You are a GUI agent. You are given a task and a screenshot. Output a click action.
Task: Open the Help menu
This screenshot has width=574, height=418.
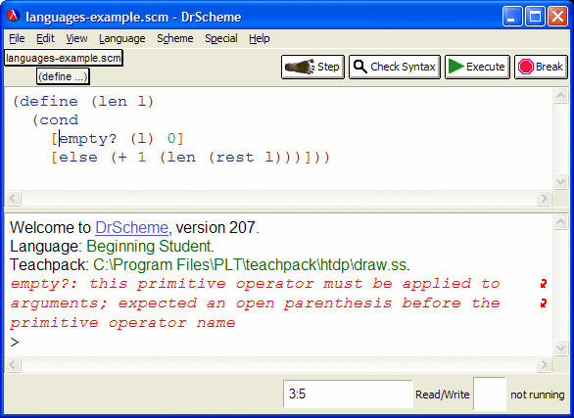pyautogui.click(x=260, y=38)
